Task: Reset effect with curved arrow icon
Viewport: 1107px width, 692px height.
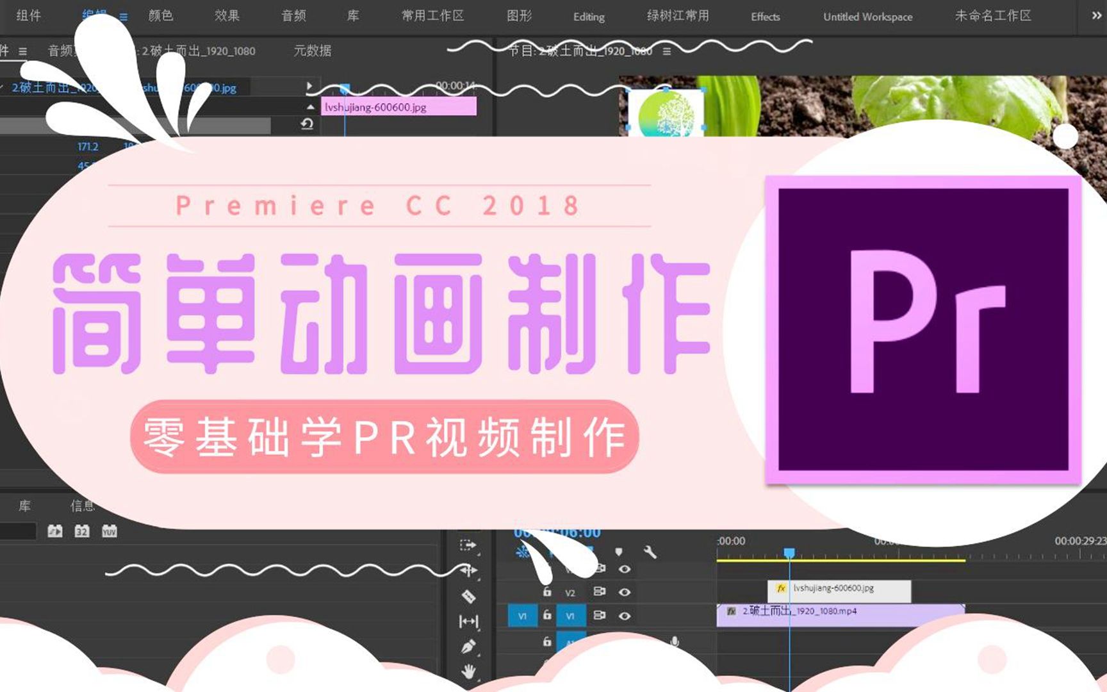Action: click(x=307, y=124)
